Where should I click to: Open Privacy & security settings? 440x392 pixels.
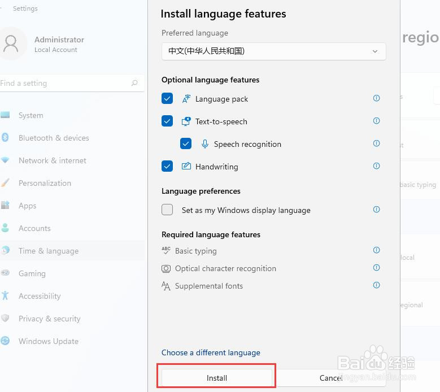(x=50, y=319)
